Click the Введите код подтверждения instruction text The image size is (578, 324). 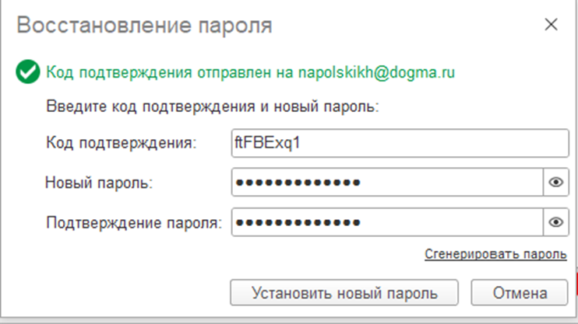tap(212, 106)
